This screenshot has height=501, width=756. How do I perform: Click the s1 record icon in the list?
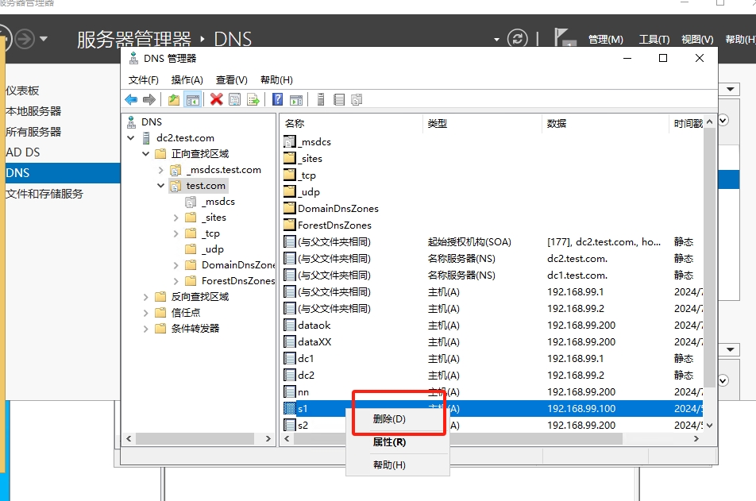(289, 408)
